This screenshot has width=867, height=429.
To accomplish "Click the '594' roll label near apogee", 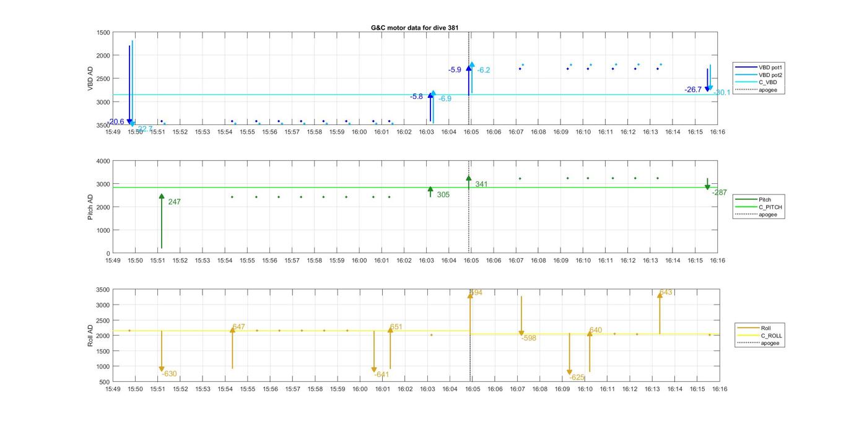I will (476, 293).
